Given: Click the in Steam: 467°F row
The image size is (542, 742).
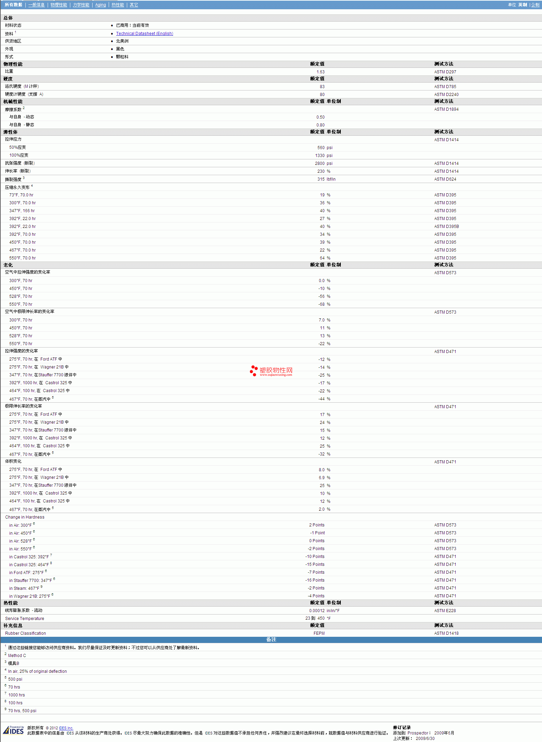Looking at the screenshot, I should [271, 588].
